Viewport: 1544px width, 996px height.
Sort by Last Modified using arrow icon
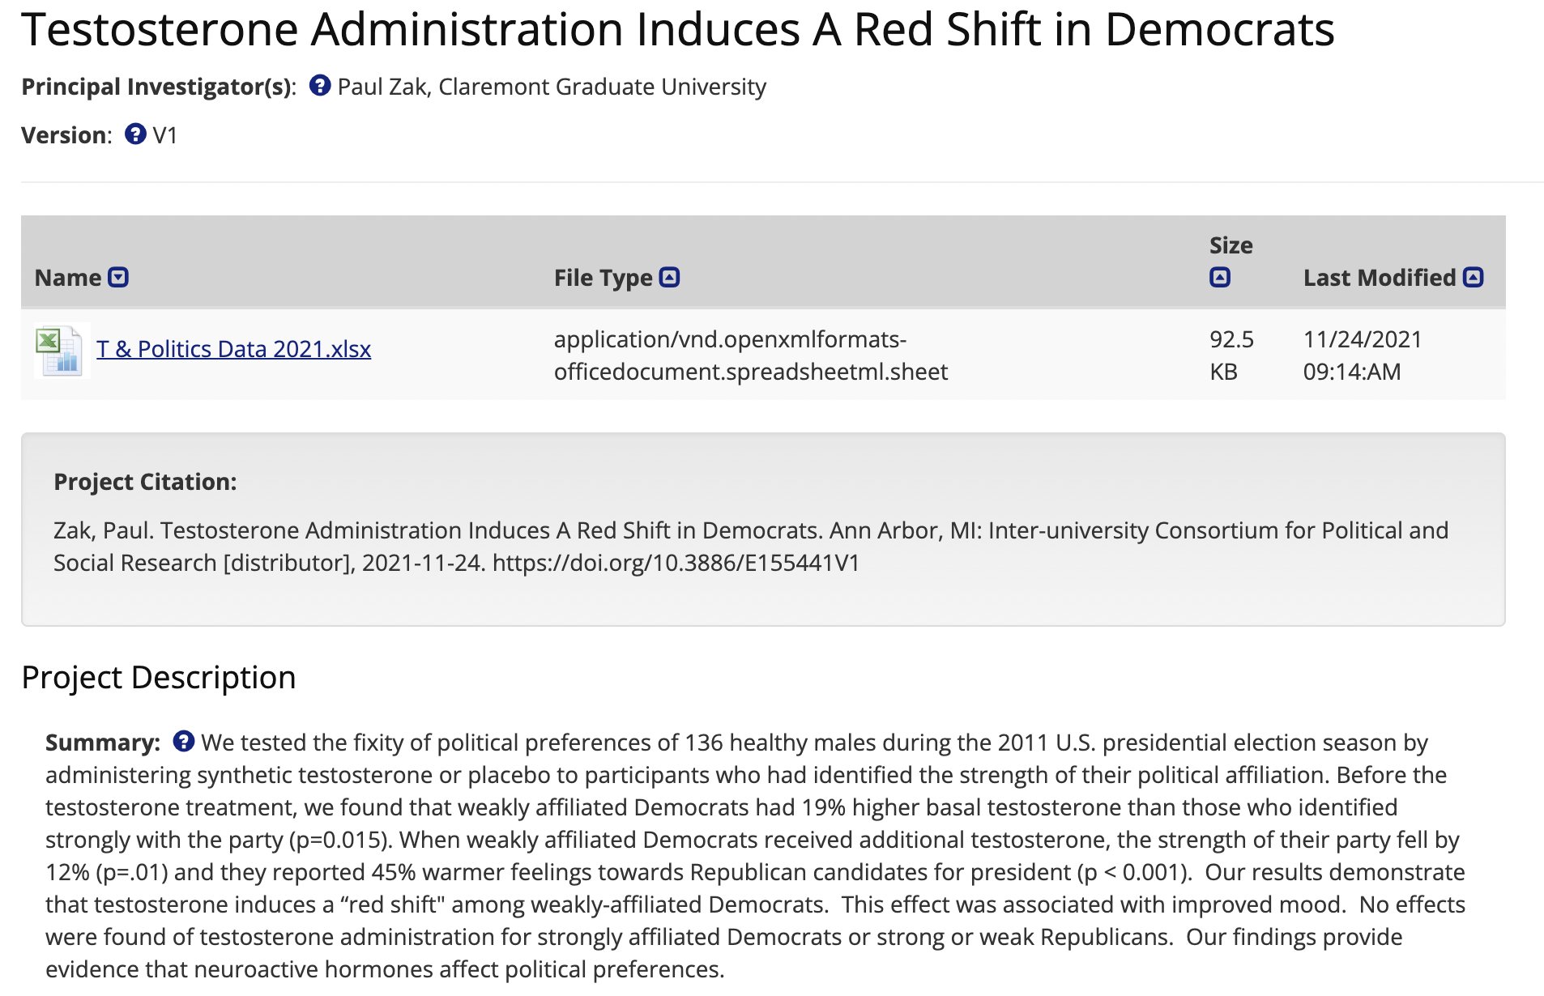[x=1474, y=278]
